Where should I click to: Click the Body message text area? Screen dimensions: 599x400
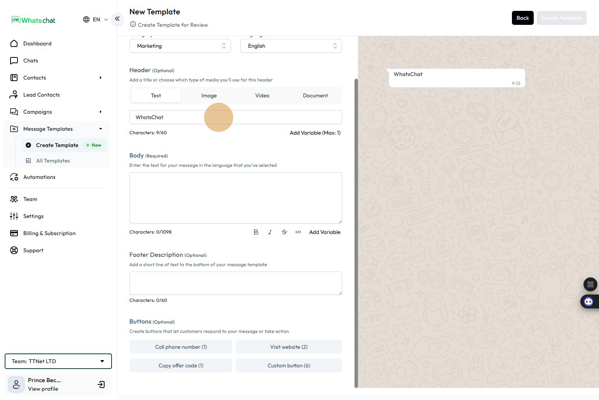pos(236,198)
